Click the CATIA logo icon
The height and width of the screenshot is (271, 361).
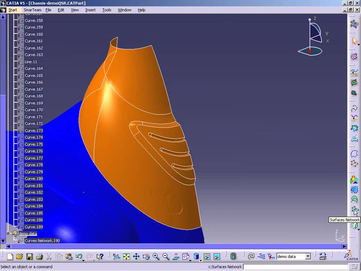[352, 255]
